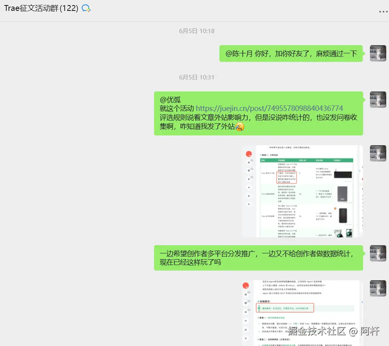Image resolution: width=389 pixels, height=346 pixels.
Task: Select the 一边希望创作者多平台分发推广 message bubble
Action: [x=258, y=258]
